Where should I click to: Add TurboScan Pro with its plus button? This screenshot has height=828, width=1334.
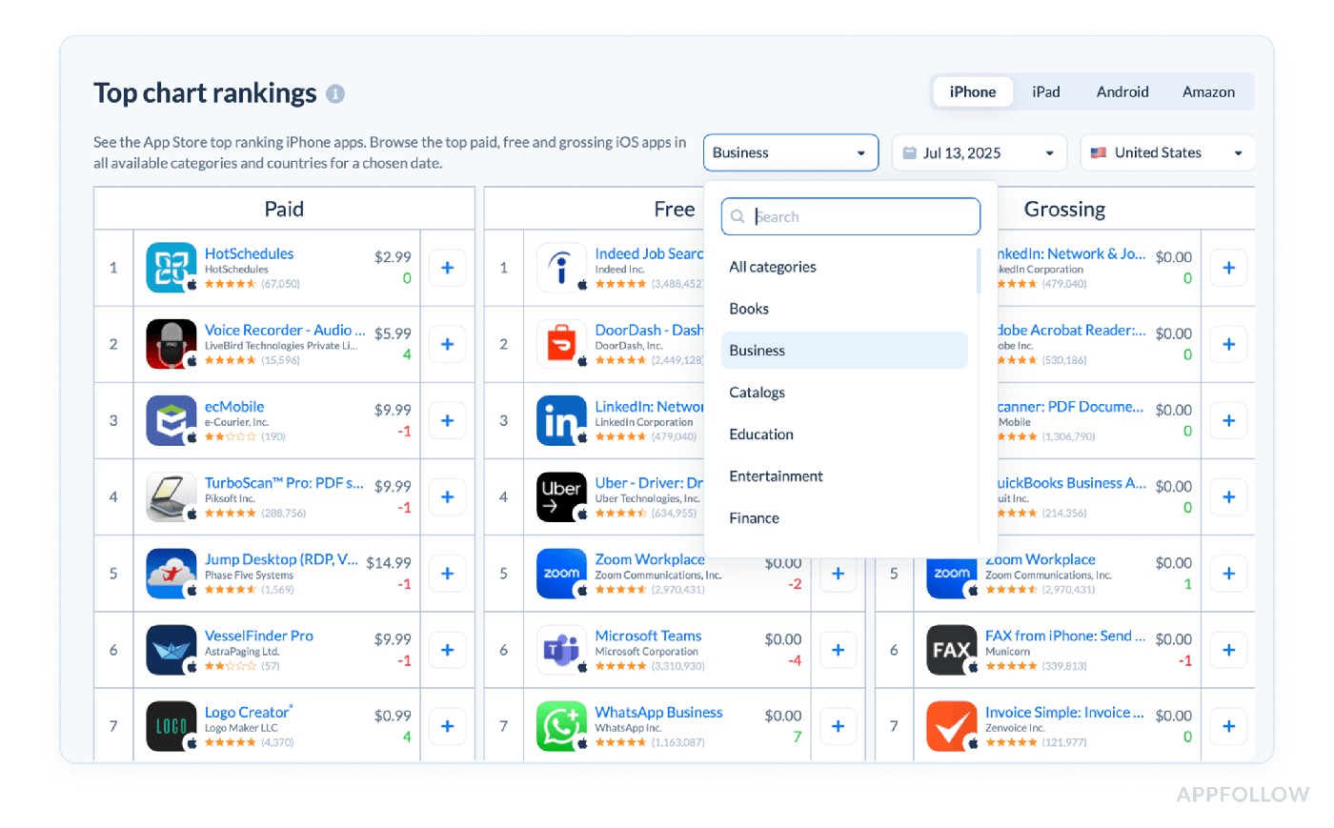[x=448, y=496]
